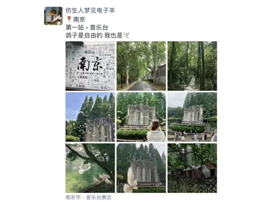Screen dimensions: 270x202
Task: Open photo of tourists near the monument
Action: [x=192, y=117]
